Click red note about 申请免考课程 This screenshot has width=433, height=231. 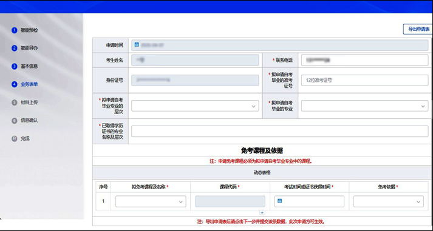(x=261, y=161)
